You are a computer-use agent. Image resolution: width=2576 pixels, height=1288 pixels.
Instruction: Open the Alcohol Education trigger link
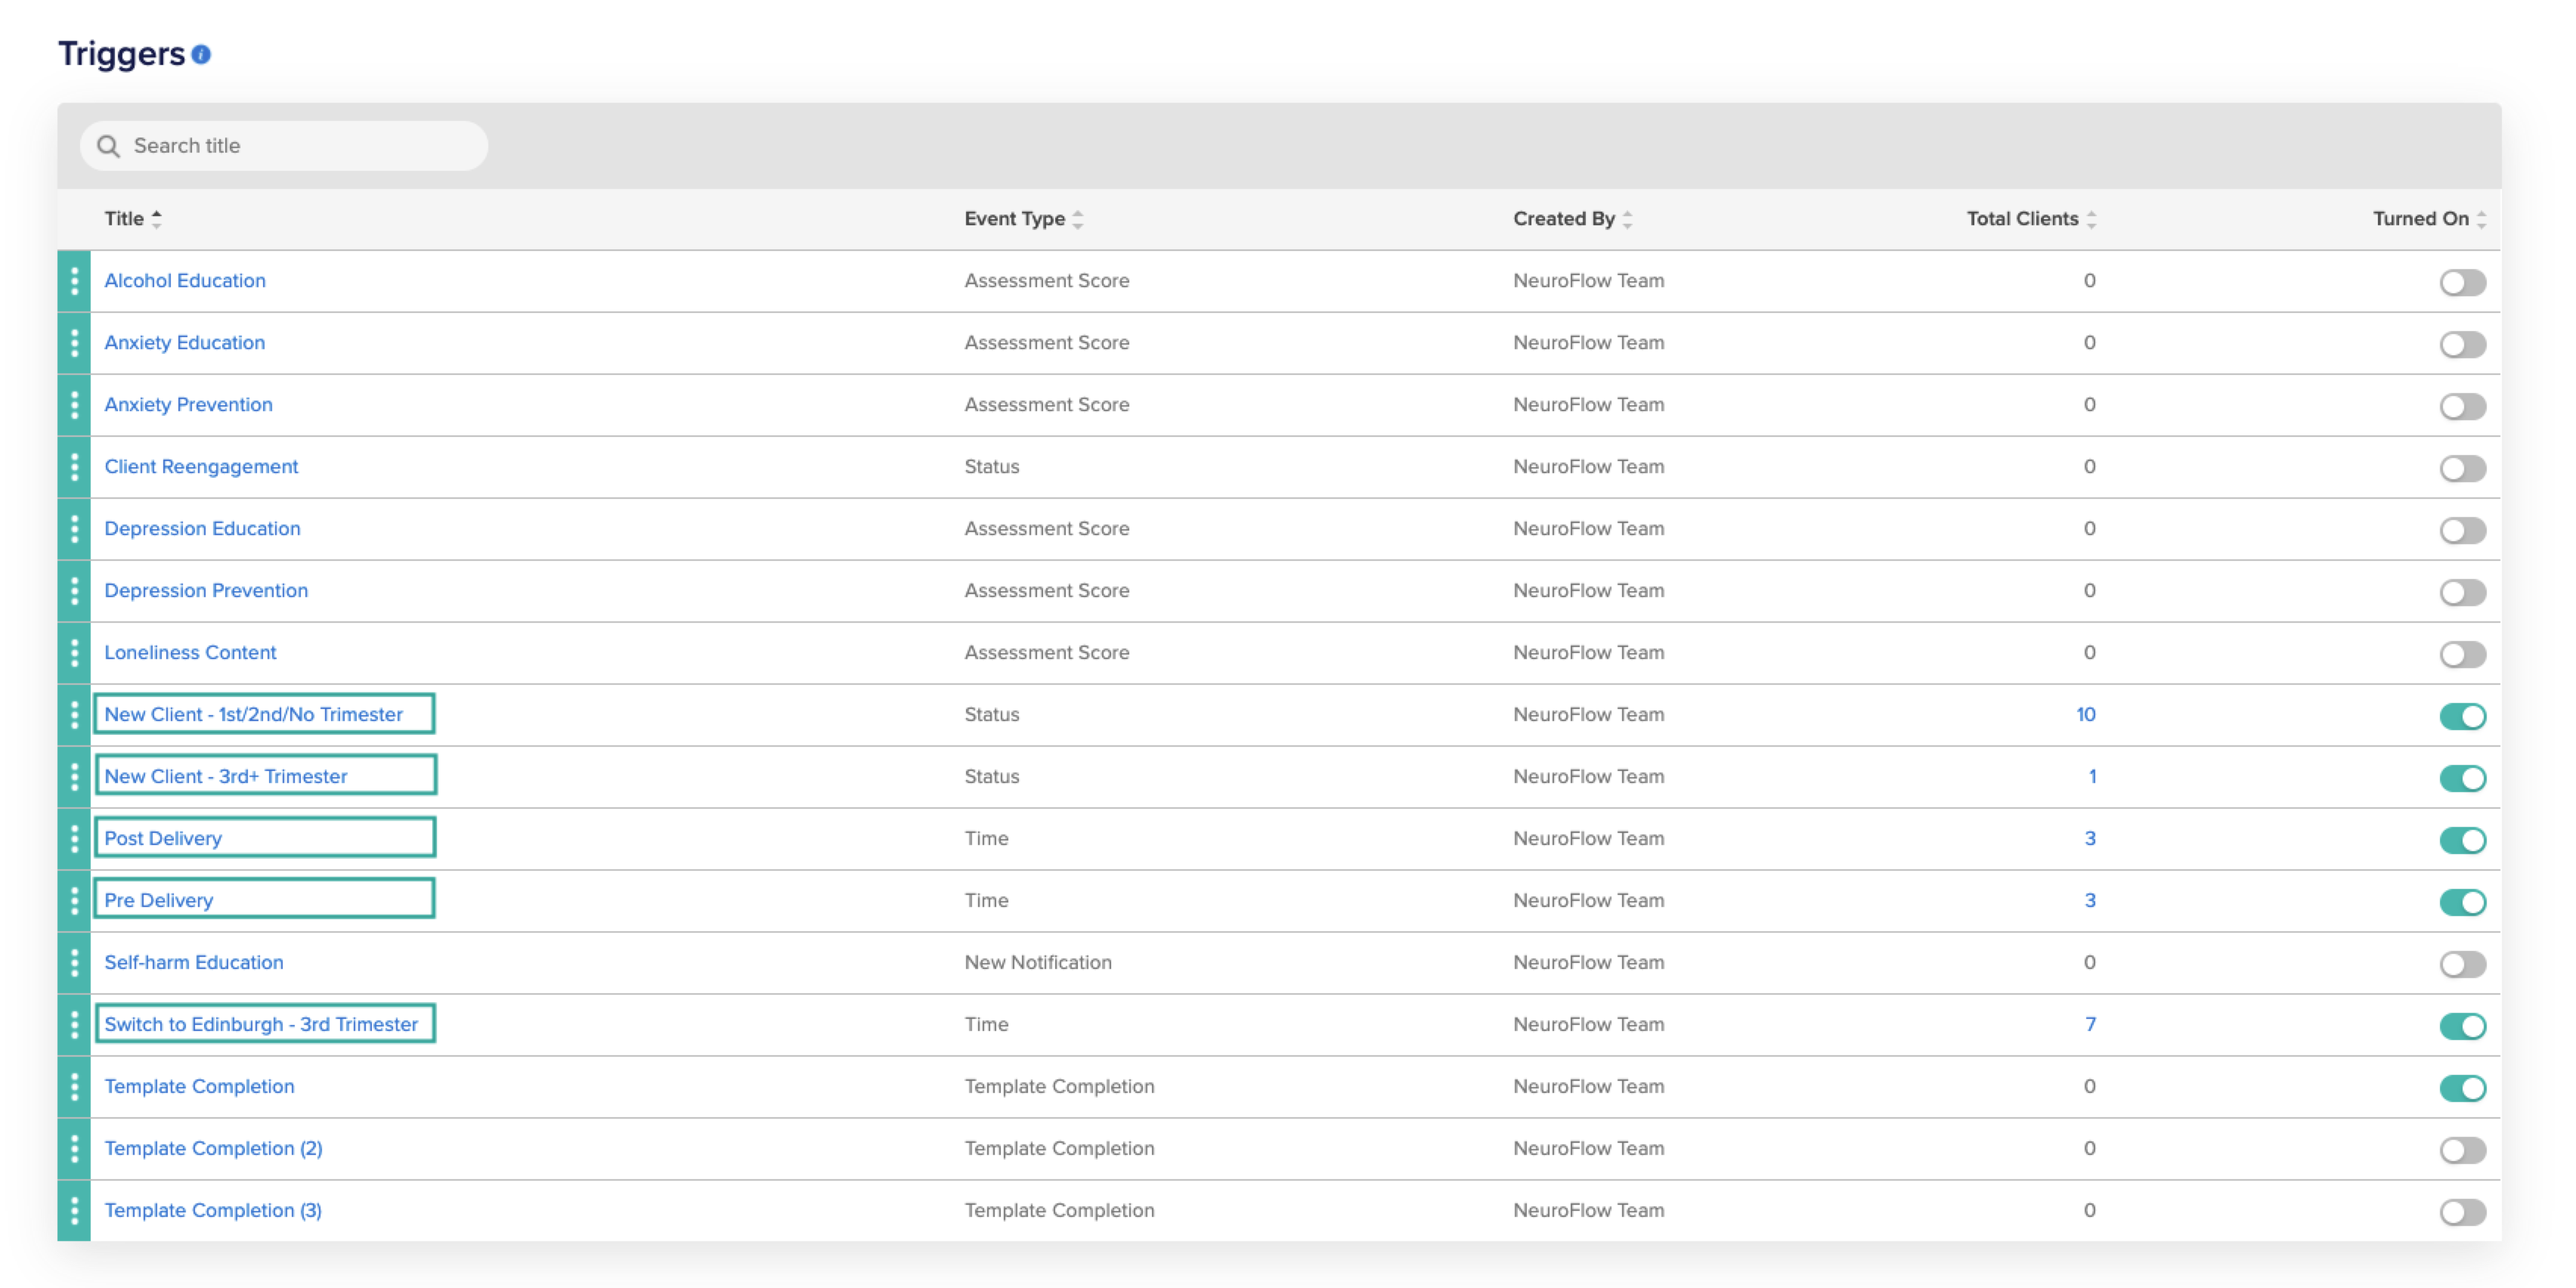(x=185, y=281)
